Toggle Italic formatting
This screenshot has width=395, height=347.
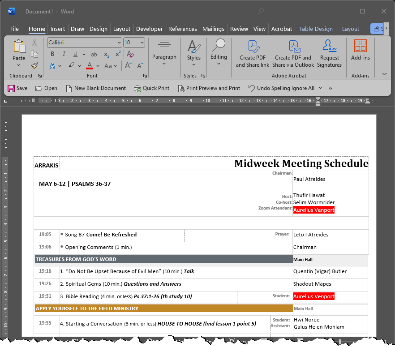64,54
